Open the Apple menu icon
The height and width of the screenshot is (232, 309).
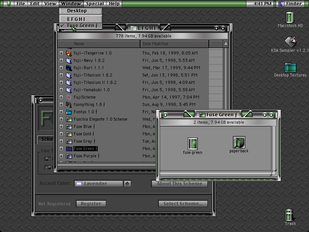(x=8, y=3)
